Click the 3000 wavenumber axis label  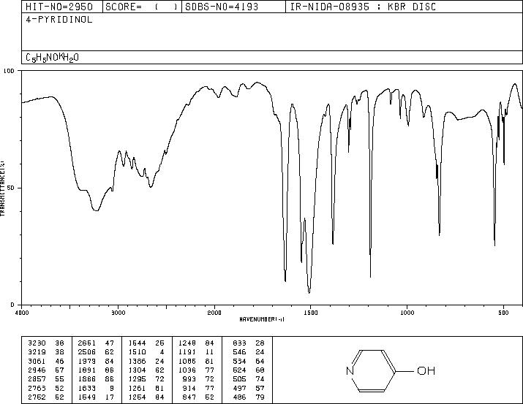[118, 313]
